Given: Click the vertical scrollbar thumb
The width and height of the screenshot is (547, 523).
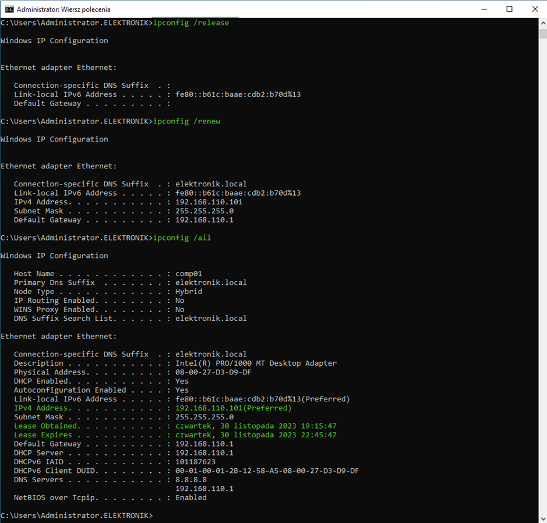Looking at the screenshot, I should (x=542, y=34).
